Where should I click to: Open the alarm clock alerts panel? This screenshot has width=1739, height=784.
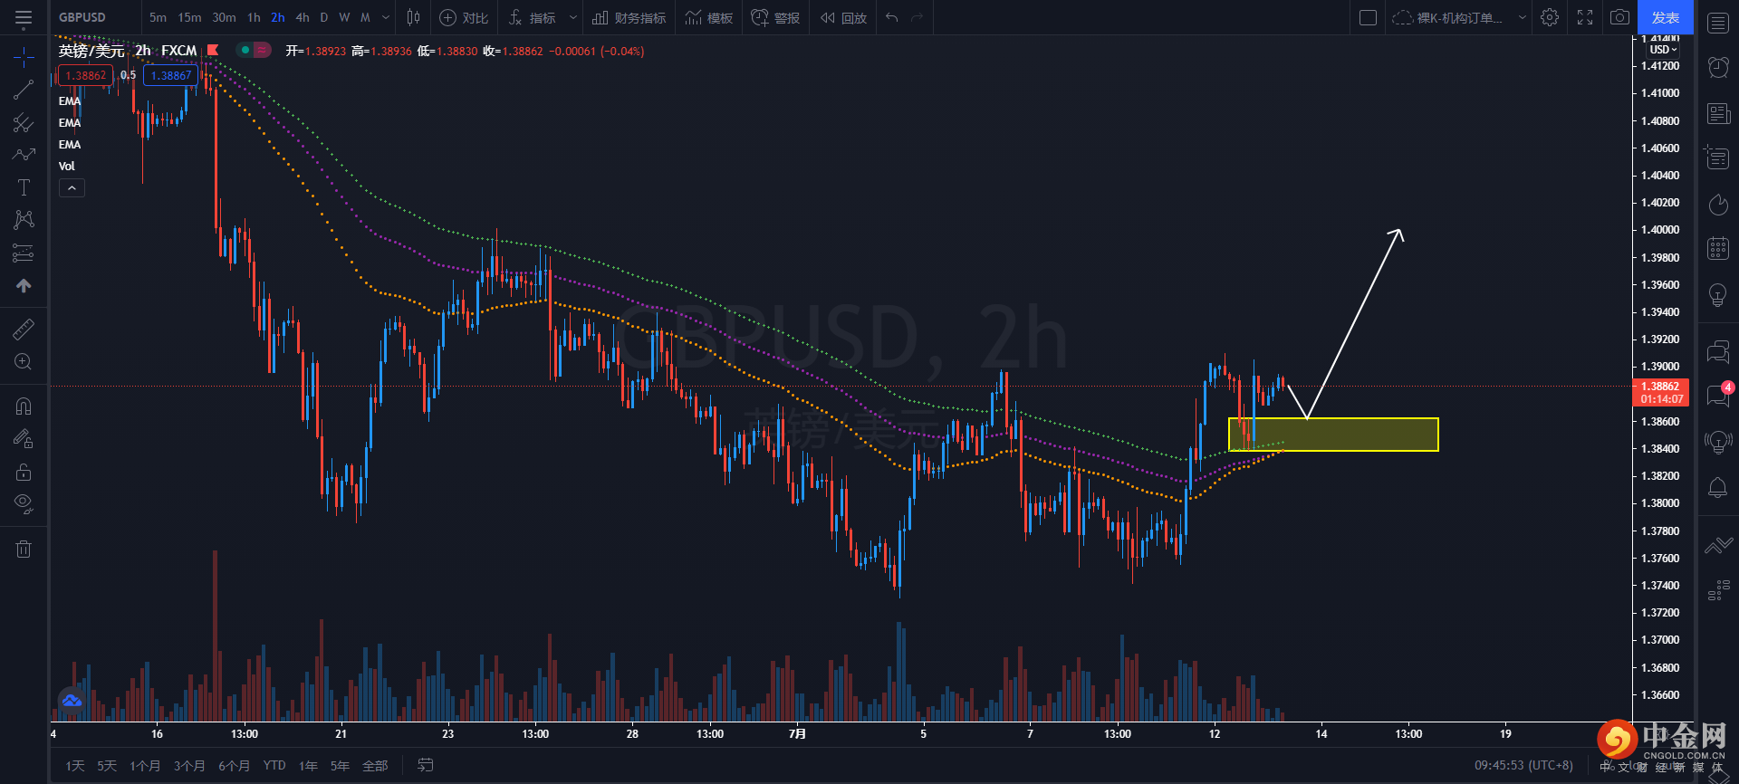pyautogui.click(x=1718, y=66)
